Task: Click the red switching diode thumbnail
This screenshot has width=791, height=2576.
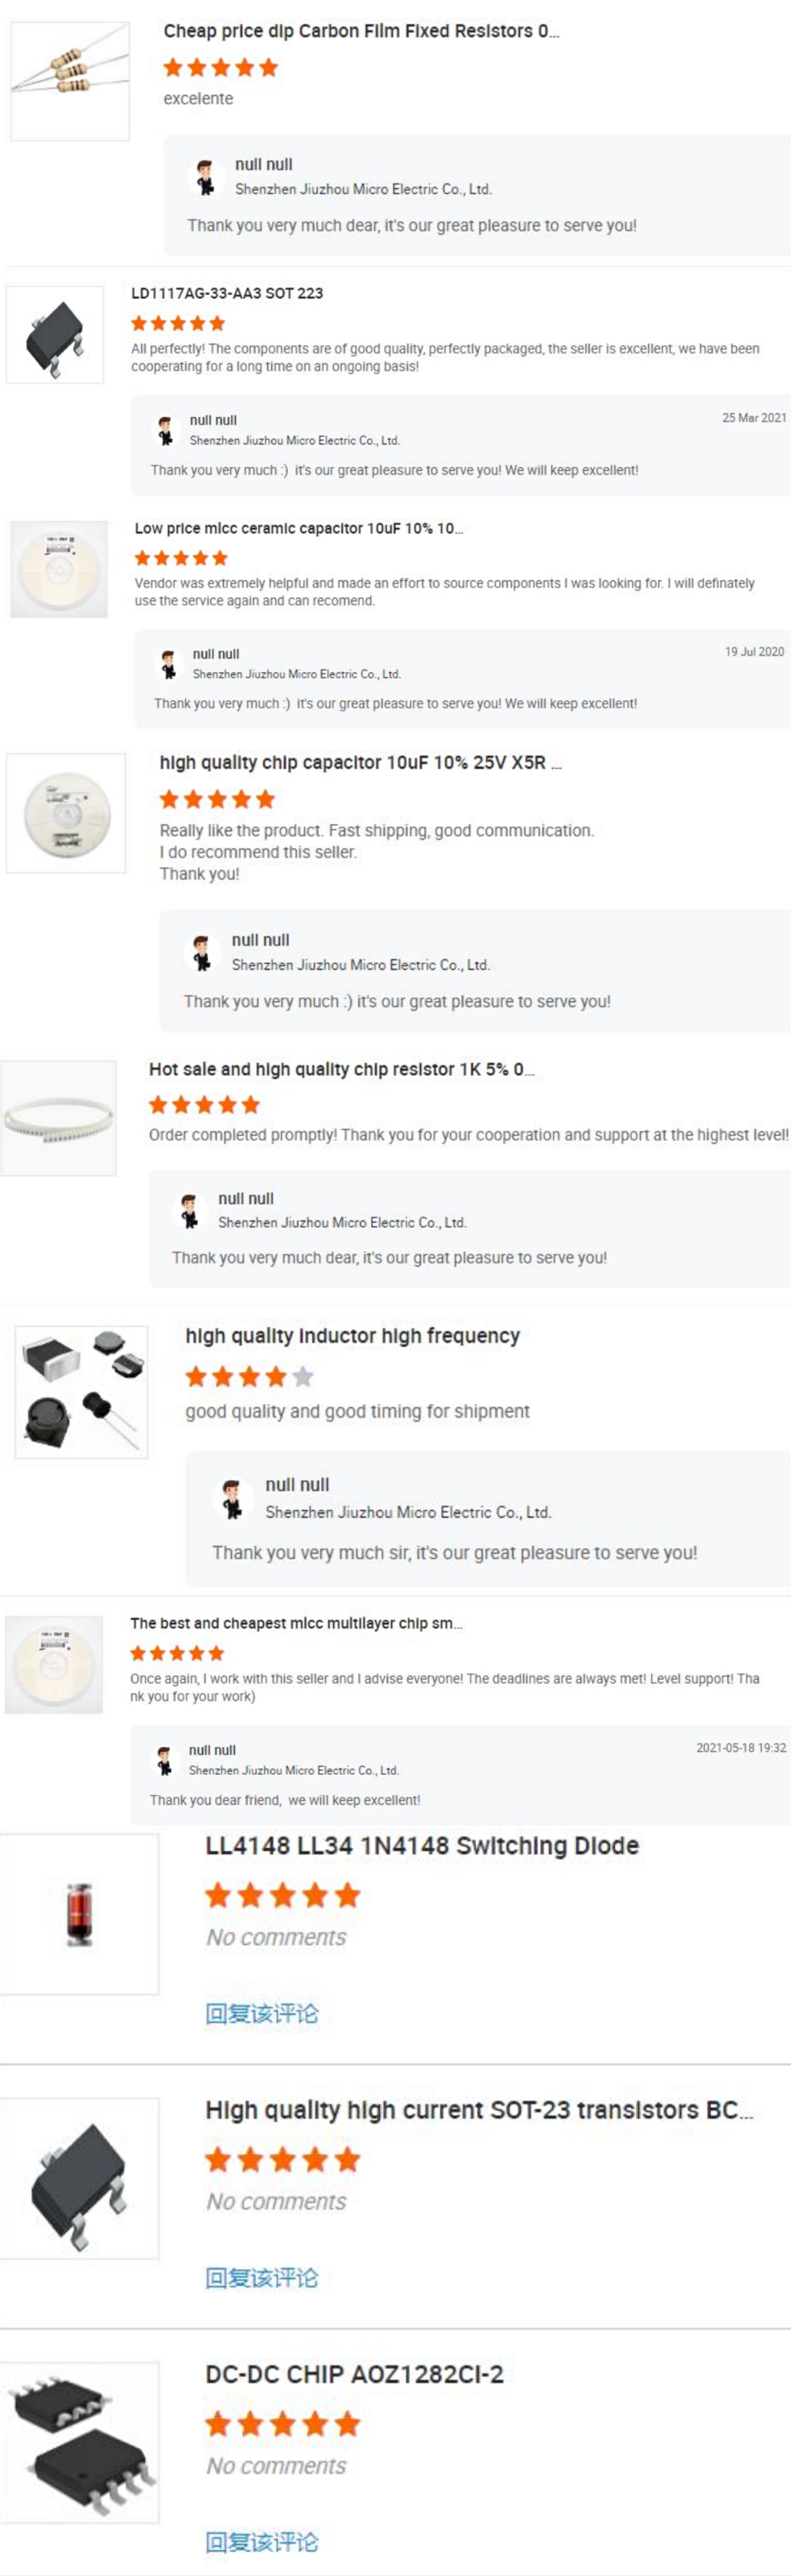Action: [x=80, y=1914]
